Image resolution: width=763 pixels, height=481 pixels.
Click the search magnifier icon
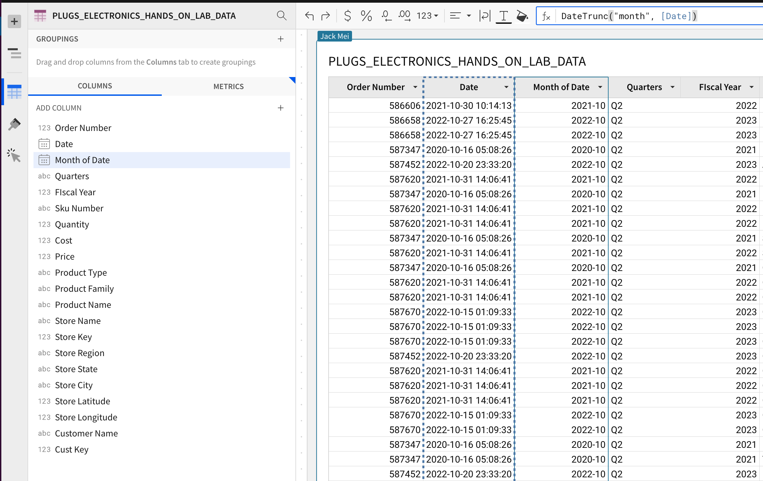pyautogui.click(x=281, y=16)
